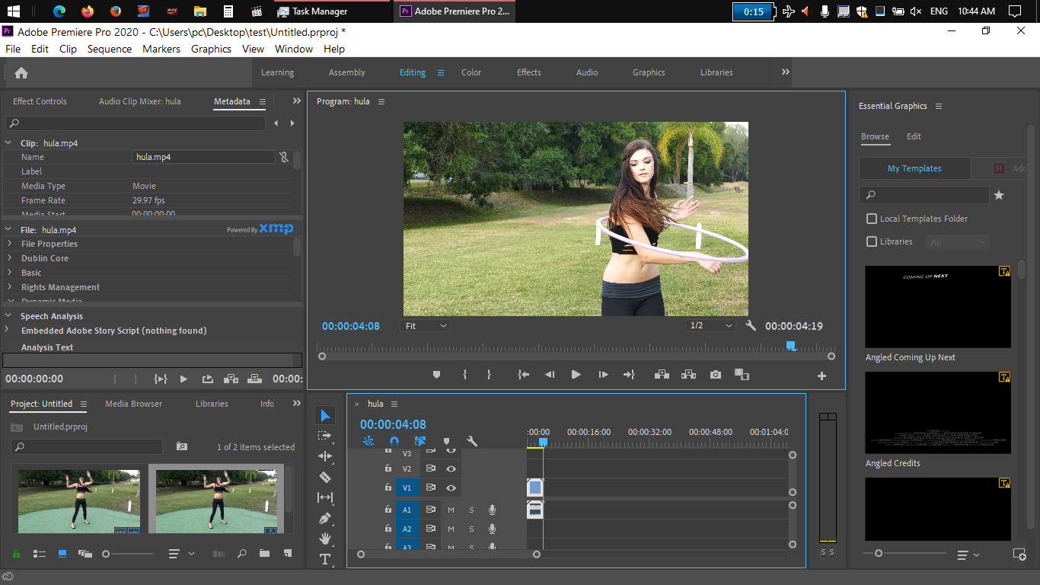The width and height of the screenshot is (1040, 585).
Task: Open the 1/2 playback resolution dropdown
Action: 710,326
